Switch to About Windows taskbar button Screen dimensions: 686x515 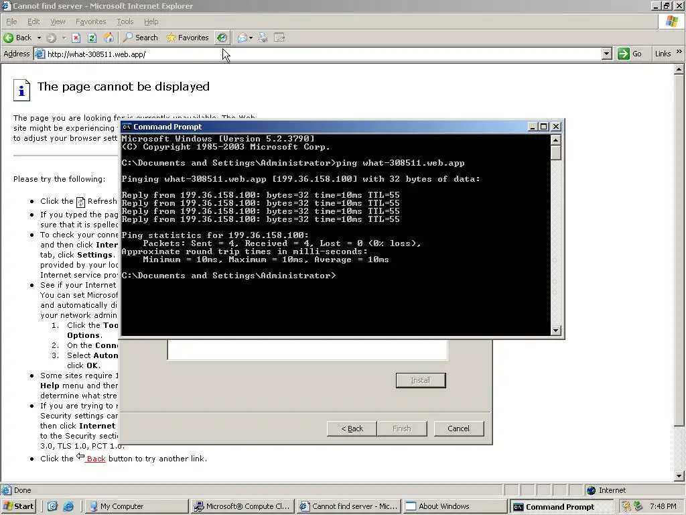tap(455, 506)
